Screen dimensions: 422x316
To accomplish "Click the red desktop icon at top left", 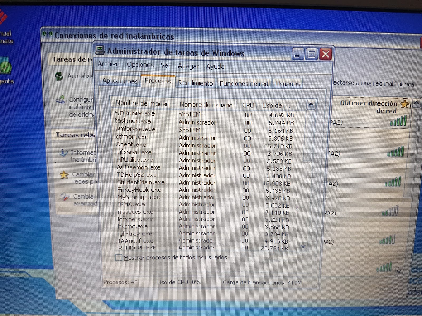I will click(3, 17).
